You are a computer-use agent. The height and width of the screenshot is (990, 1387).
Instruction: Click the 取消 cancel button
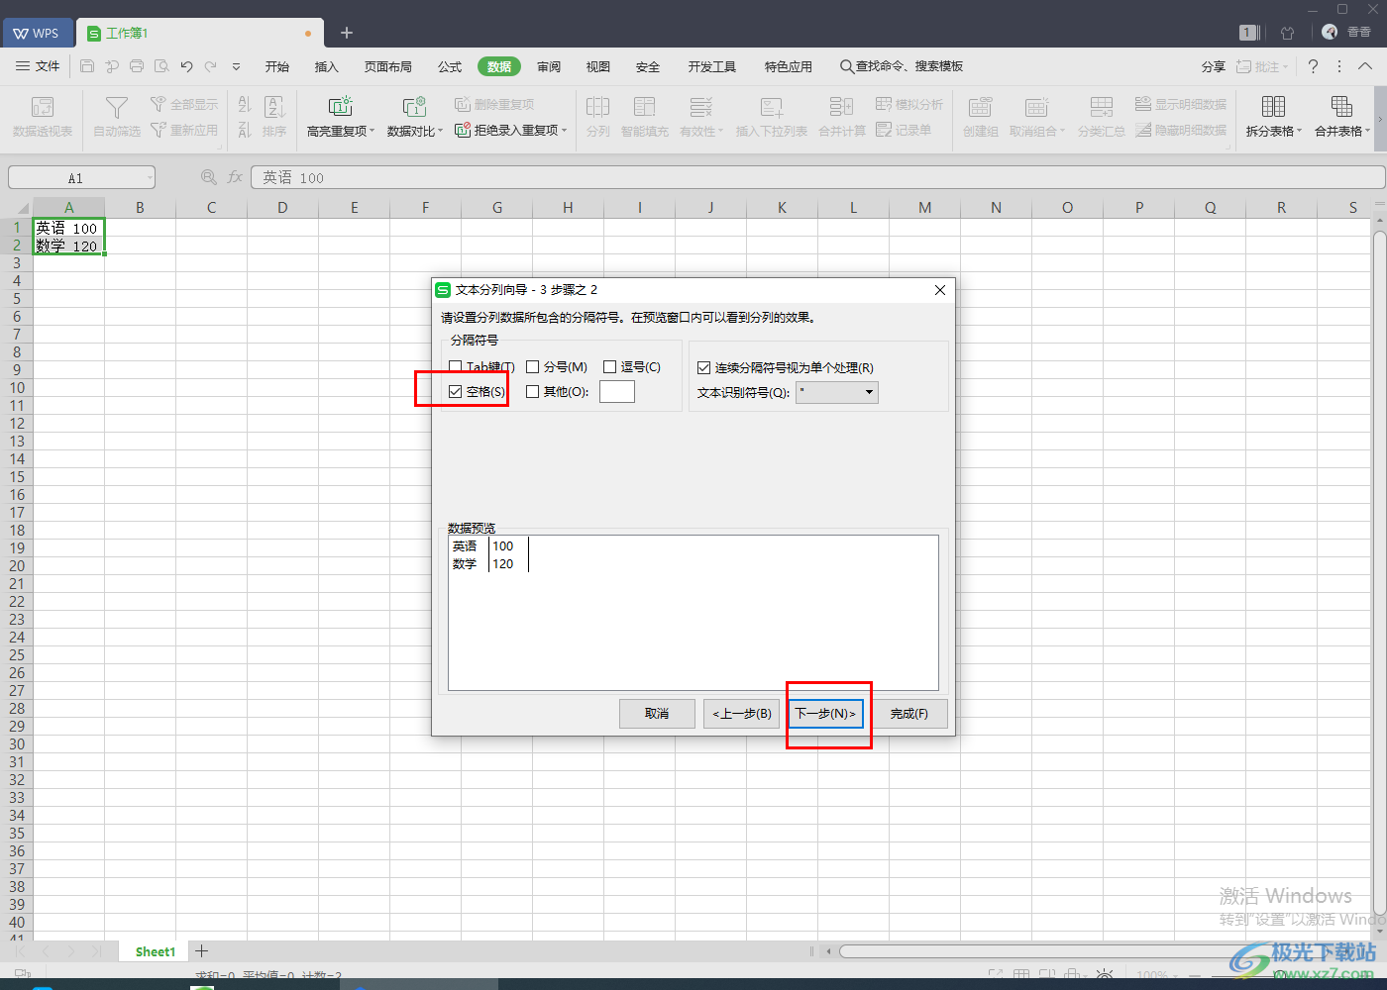[x=657, y=714]
